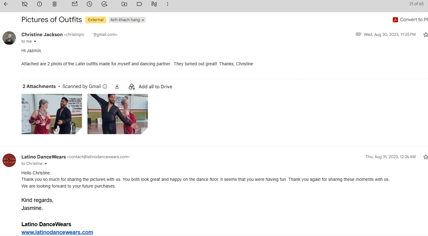Delete this conversation with the trash icon

coord(54,4)
